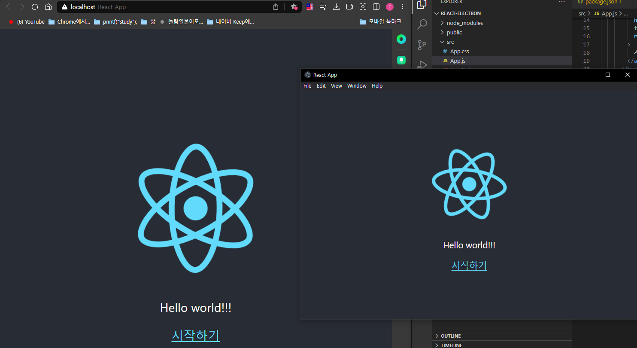Click React logo in Electron app window
The image size is (637, 348).
469,184
